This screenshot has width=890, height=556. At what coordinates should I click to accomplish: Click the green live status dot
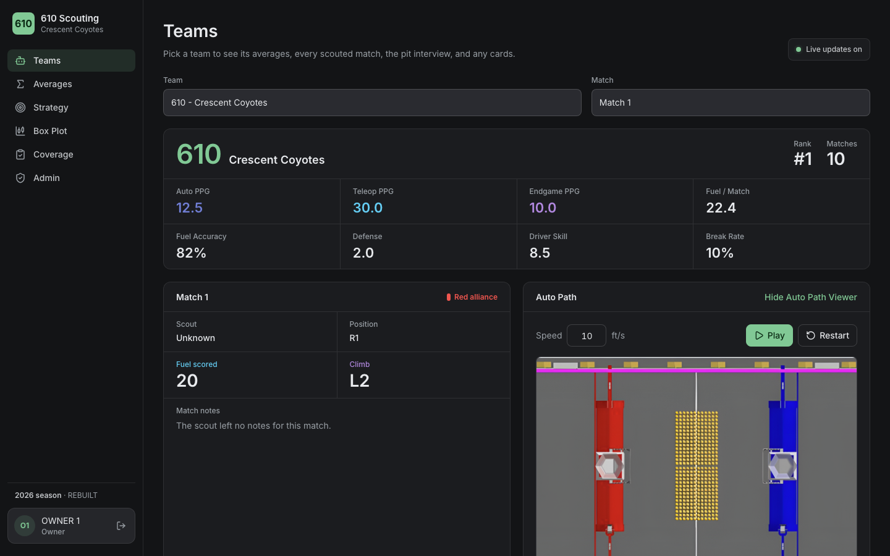point(799,49)
